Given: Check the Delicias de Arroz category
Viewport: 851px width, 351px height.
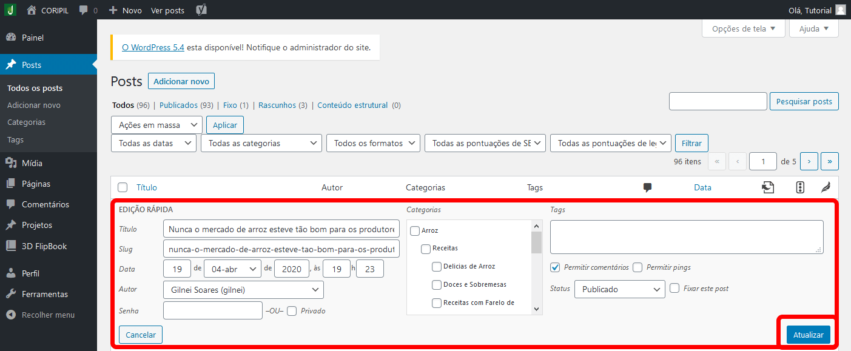Looking at the screenshot, I should click(x=437, y=267).
